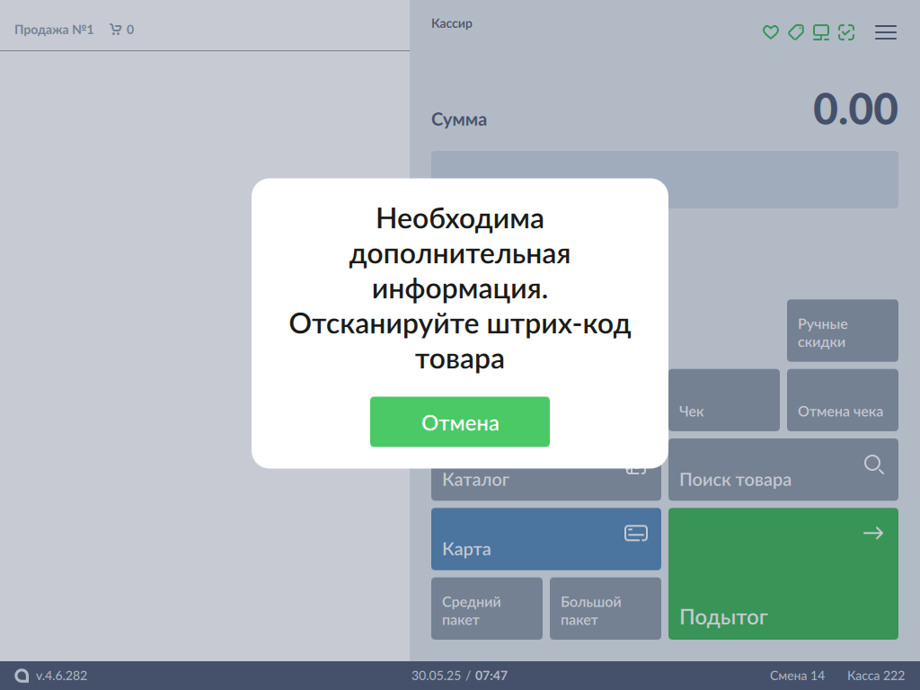Open Ручные скидки
Screen dimensions: 920x690
(842, 332)
